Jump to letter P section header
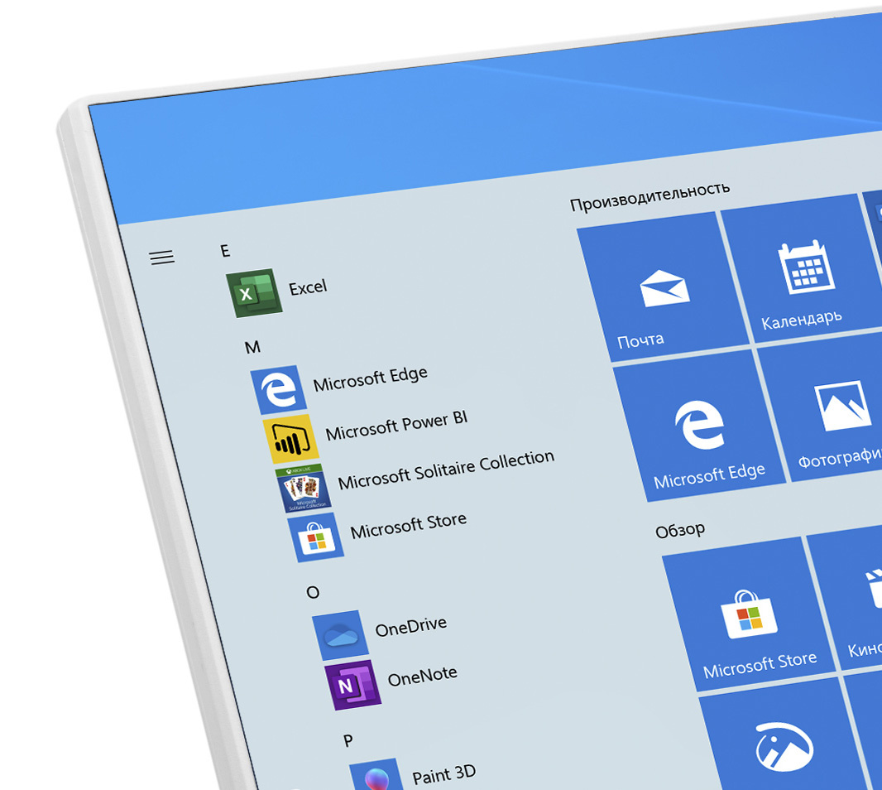 pos(348,740)
